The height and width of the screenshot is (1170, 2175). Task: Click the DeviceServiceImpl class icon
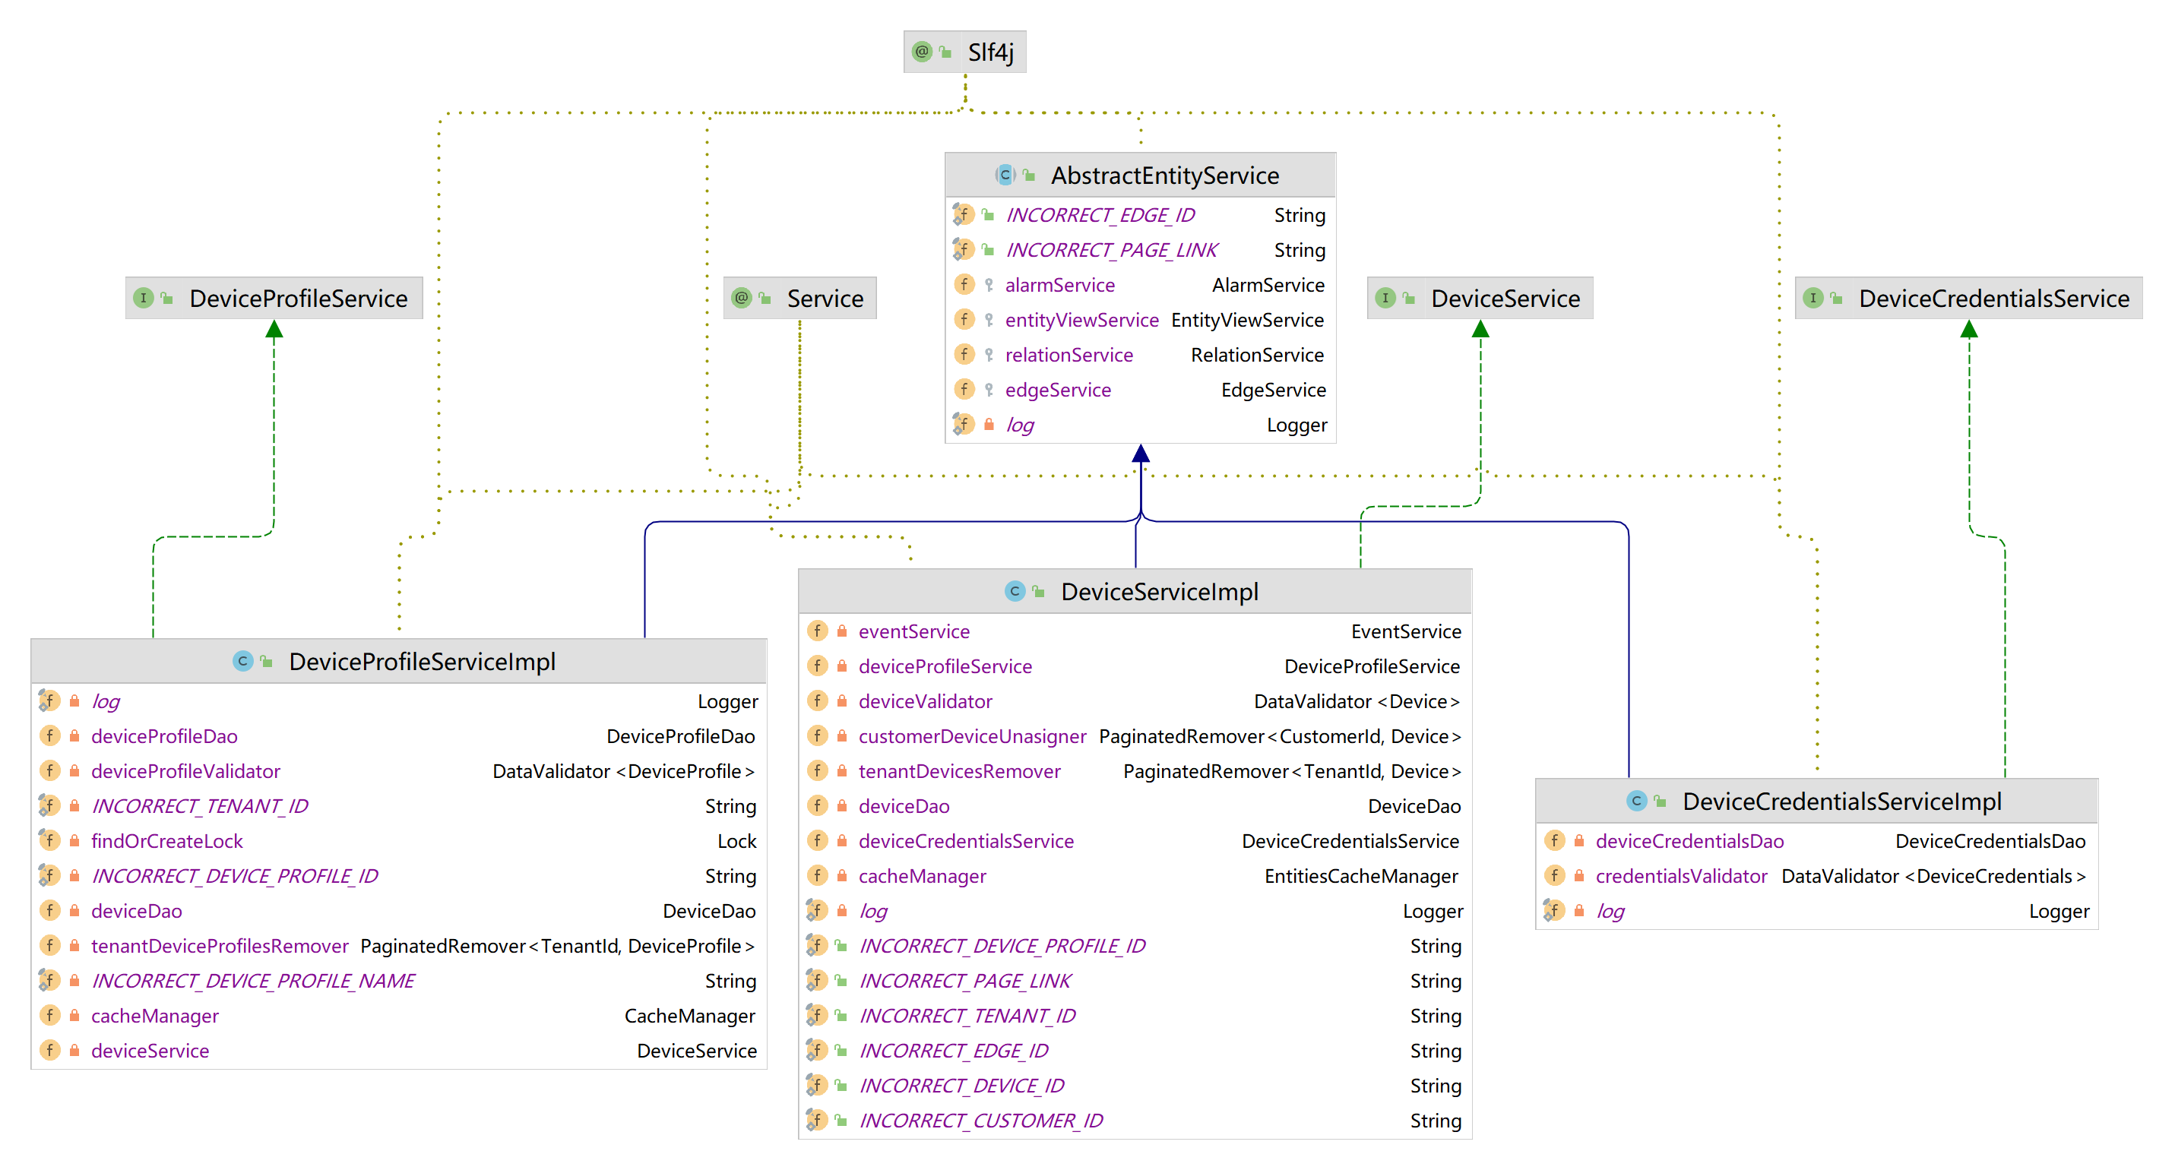[1015, 592]
